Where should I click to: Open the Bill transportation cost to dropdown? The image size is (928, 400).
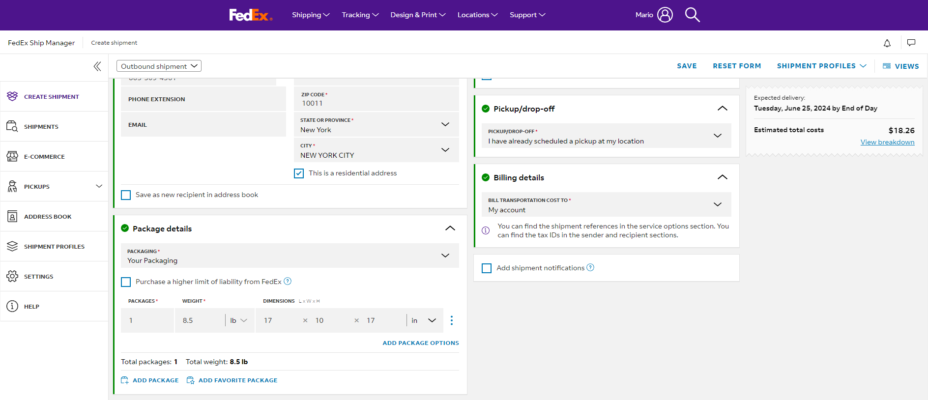(607, 204)
